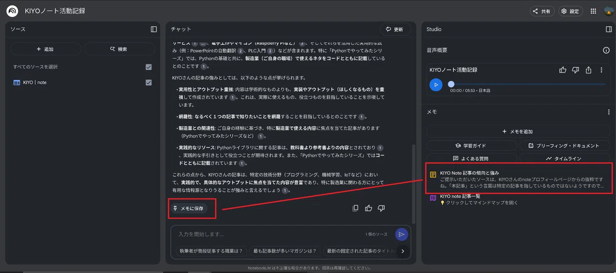Image resolution: width=616 pixels, height=273 pixels.
Task: Generate よくある質問
Action: (x=470, y=159)
